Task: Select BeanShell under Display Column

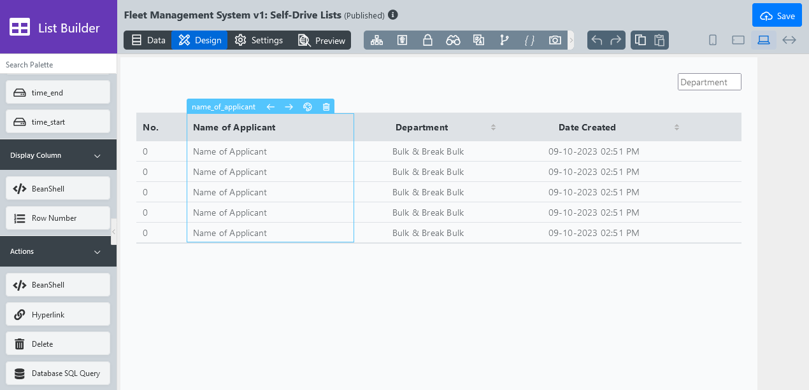Action: coord(58,188)
